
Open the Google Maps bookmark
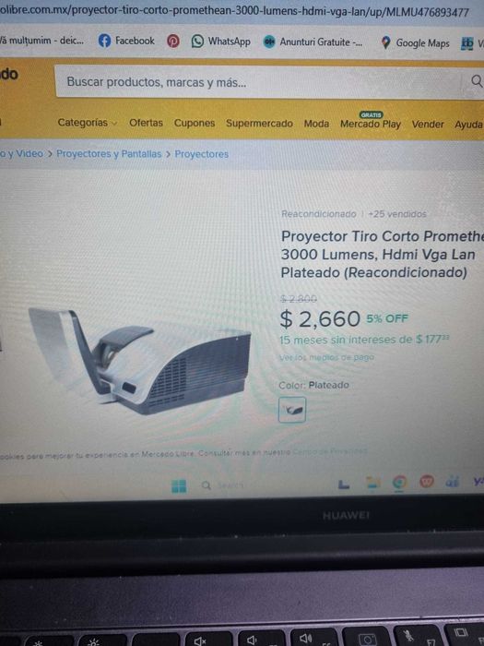point(415,42)
